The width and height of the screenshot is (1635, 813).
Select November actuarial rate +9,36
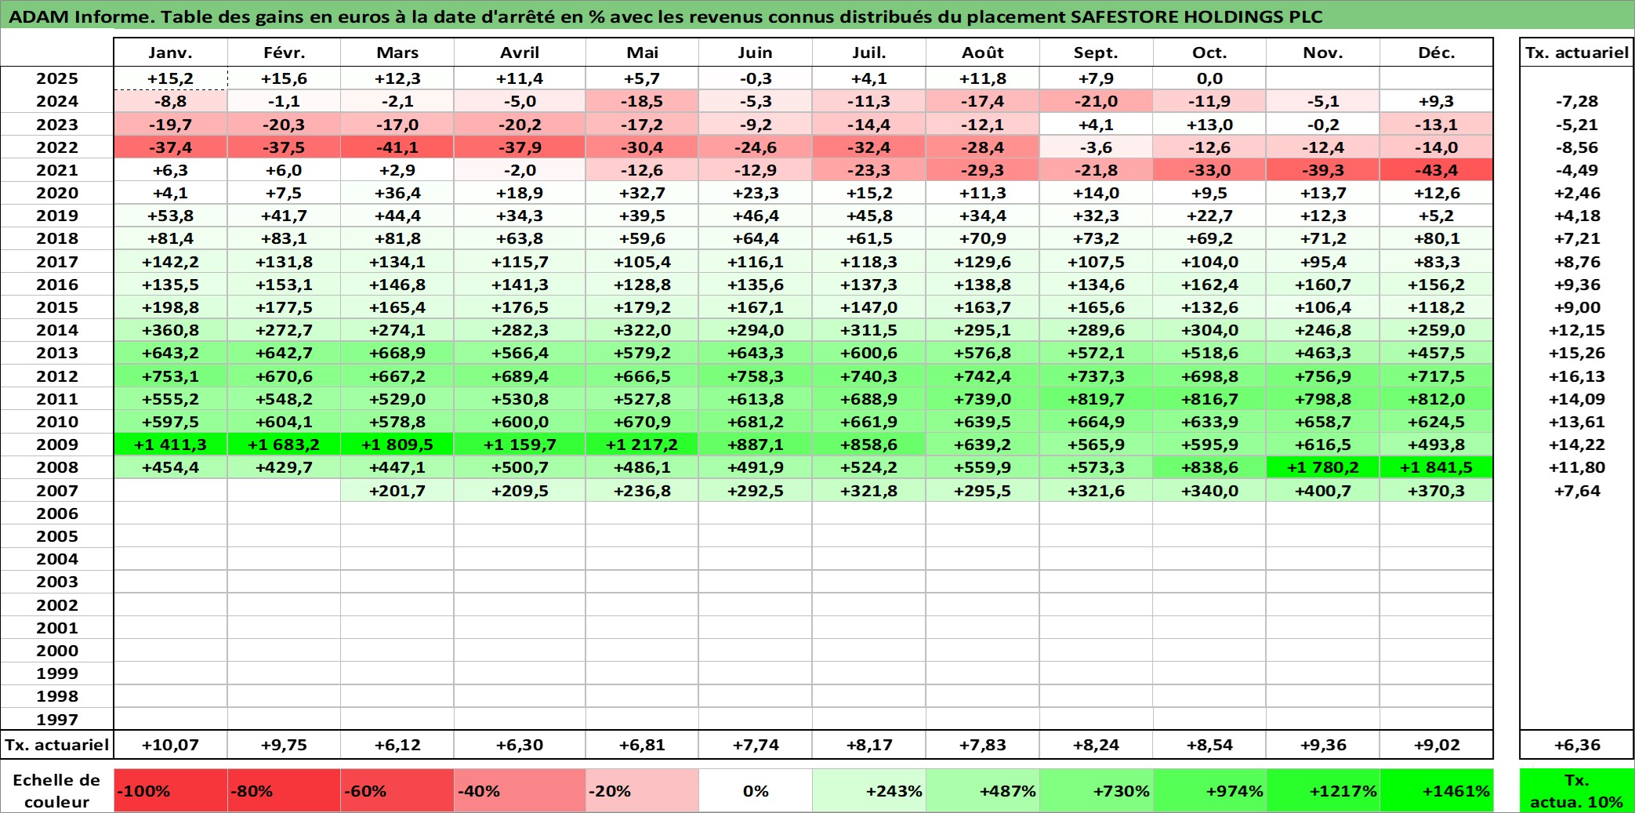pyautogui.click(x=1323, y=745)
